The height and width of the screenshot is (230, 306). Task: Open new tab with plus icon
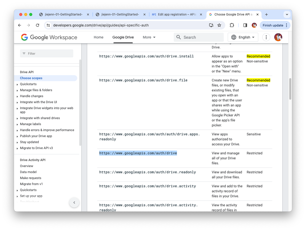266,14
